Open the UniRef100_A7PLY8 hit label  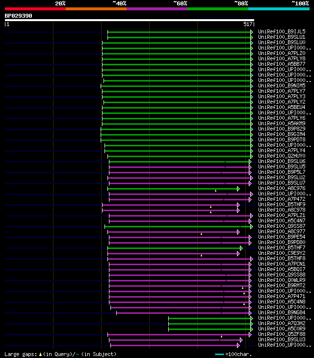coord(282,58)
